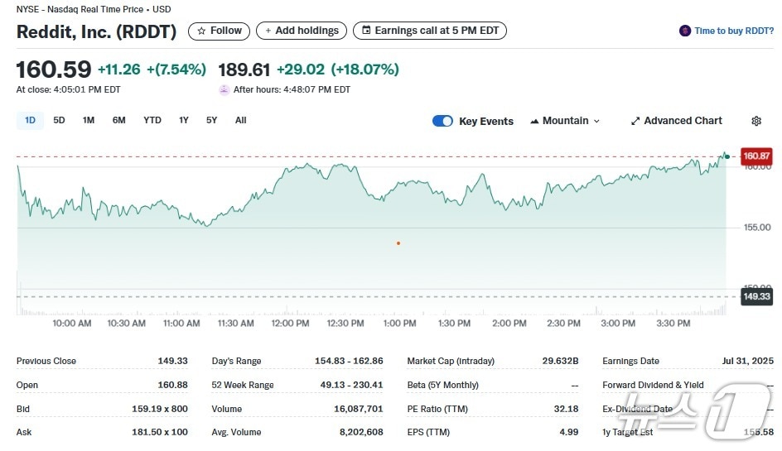Select the 1D time range tab

tap(30, 120)
